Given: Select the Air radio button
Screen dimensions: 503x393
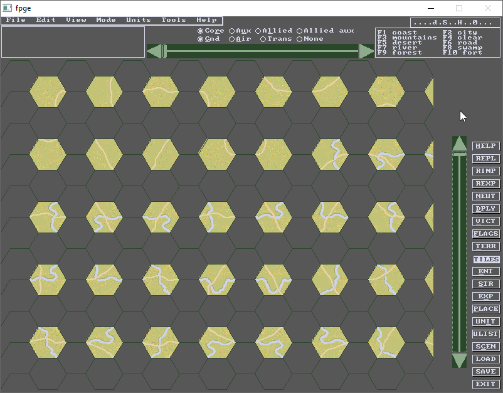Looking at the screenshot, I should point(240,39).
